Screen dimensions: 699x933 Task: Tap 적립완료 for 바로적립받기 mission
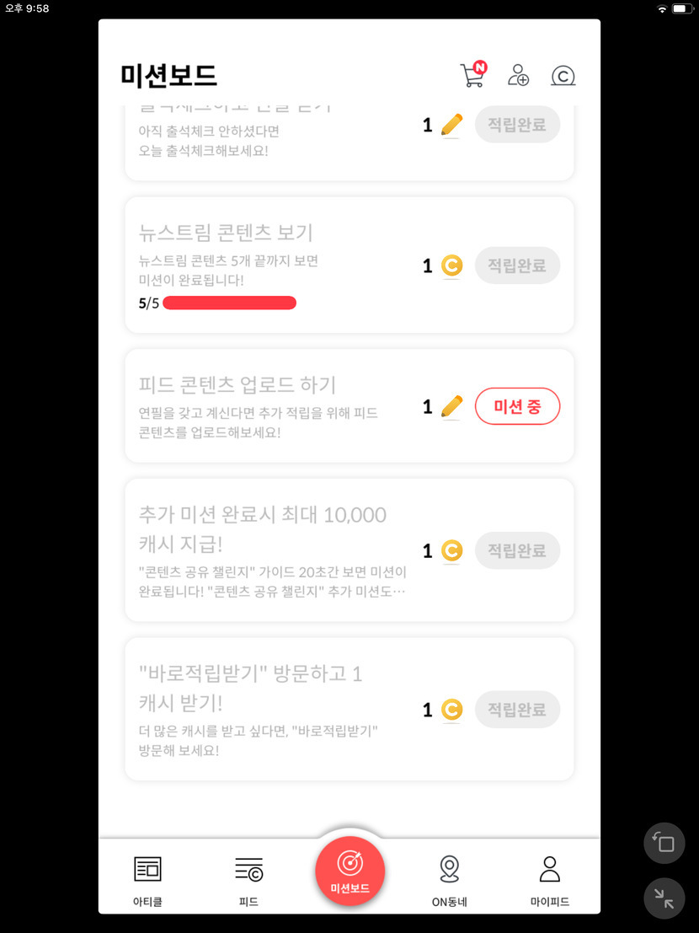tap(517, 710)
